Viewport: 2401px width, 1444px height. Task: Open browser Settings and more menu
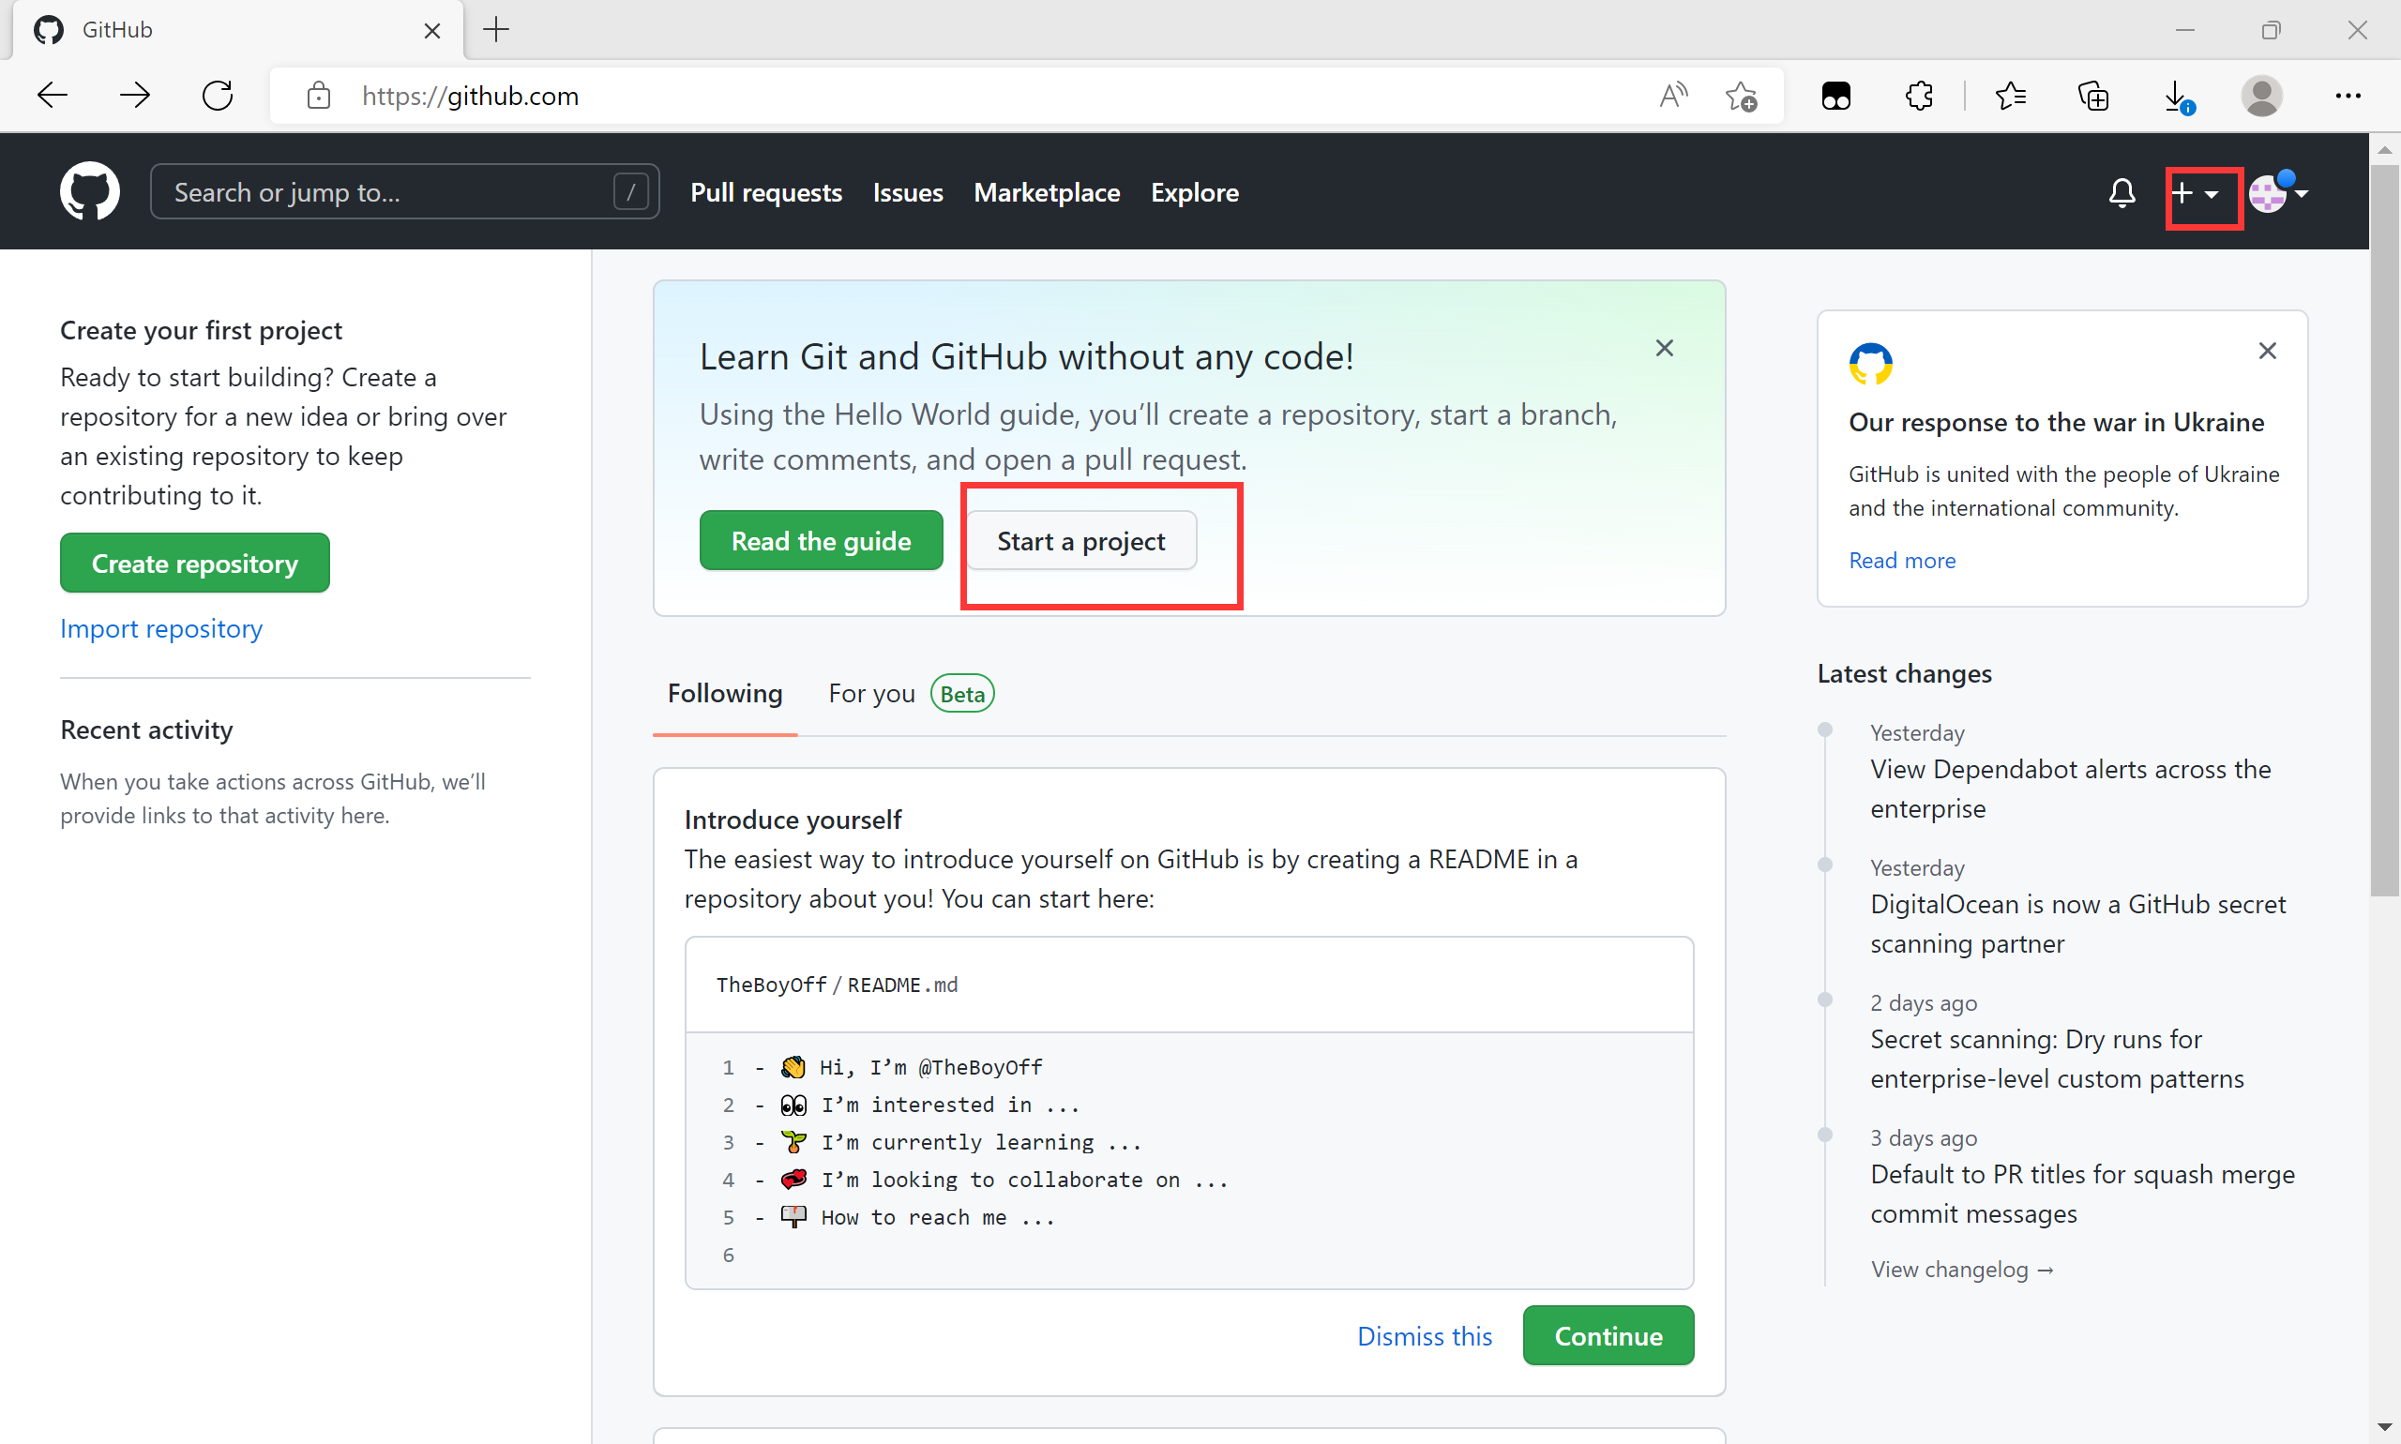pos(2348,96)
